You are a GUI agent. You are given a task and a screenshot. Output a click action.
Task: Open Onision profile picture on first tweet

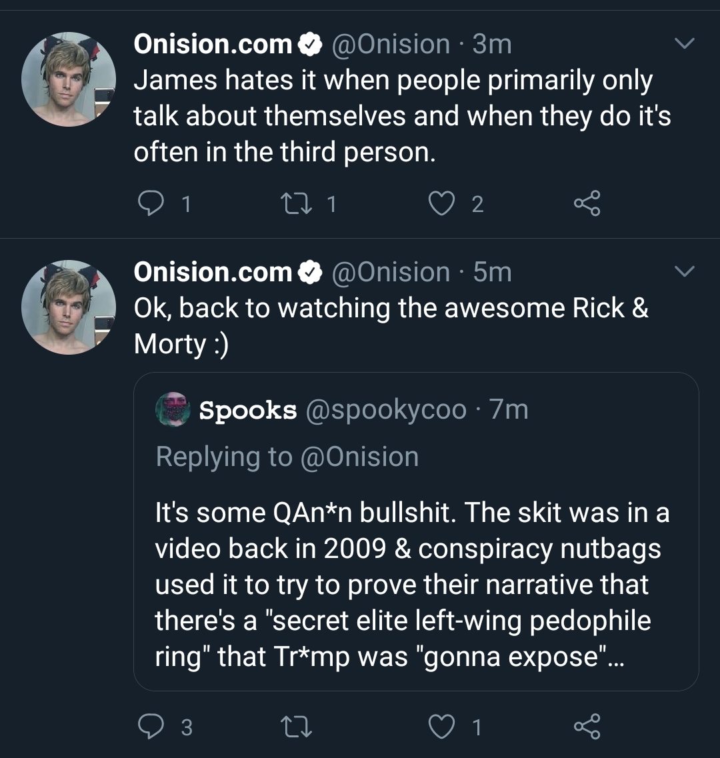pyautogui.click(x=69, y=79)
